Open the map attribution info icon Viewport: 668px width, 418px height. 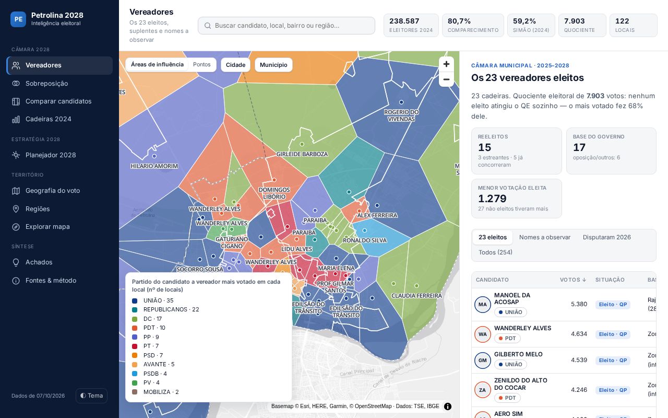[448, 407]
